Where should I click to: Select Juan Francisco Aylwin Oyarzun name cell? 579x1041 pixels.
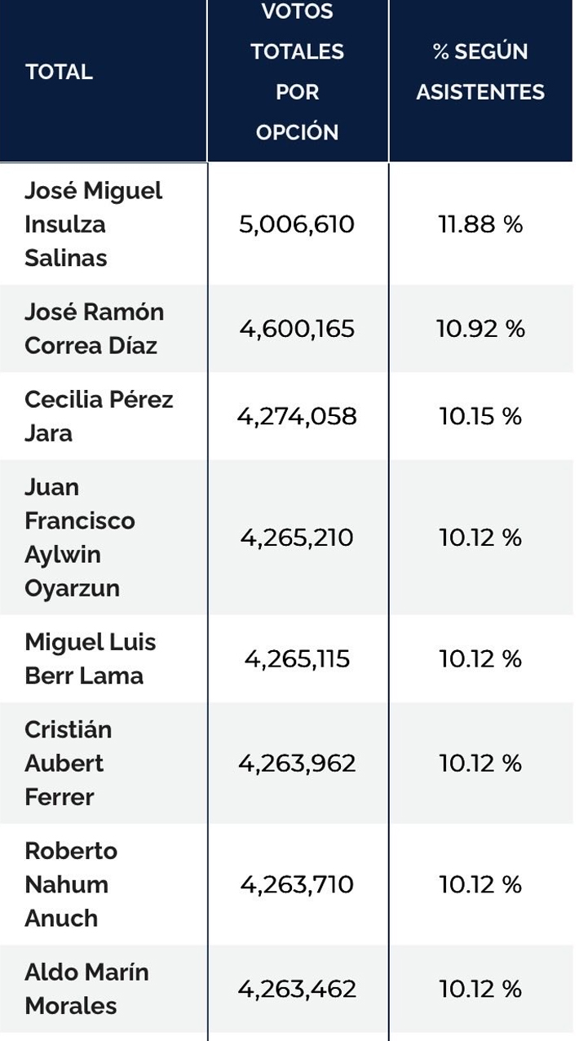click(79, 538)
